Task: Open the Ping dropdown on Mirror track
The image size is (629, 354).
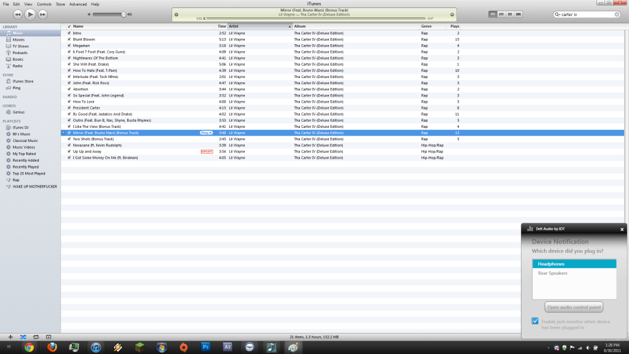Action: tap(206, 133)
